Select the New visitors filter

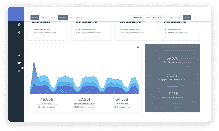coord(71,17)
